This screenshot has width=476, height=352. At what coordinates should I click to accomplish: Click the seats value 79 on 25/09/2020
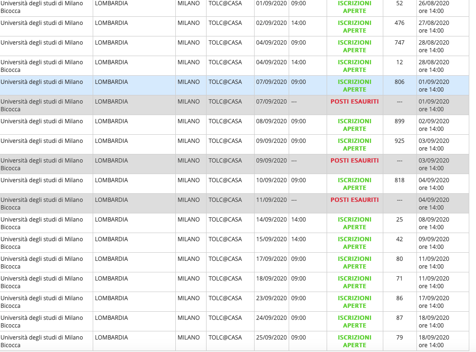(400, 338)
